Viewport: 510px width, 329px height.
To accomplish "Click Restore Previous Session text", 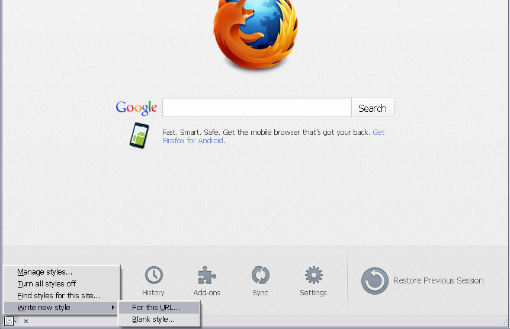I will (x=438, y=280).
